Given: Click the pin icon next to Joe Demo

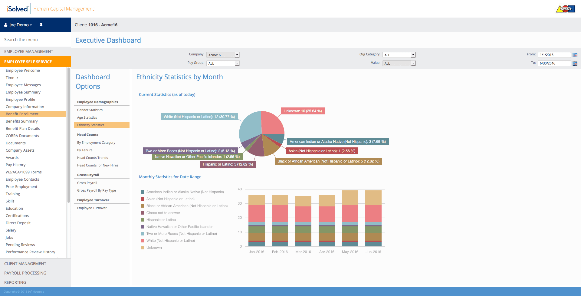Looking at the screenshot, I should [x=41, y=25].
